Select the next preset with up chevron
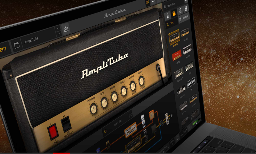This screenshot has height=154, width=256. 58,29
